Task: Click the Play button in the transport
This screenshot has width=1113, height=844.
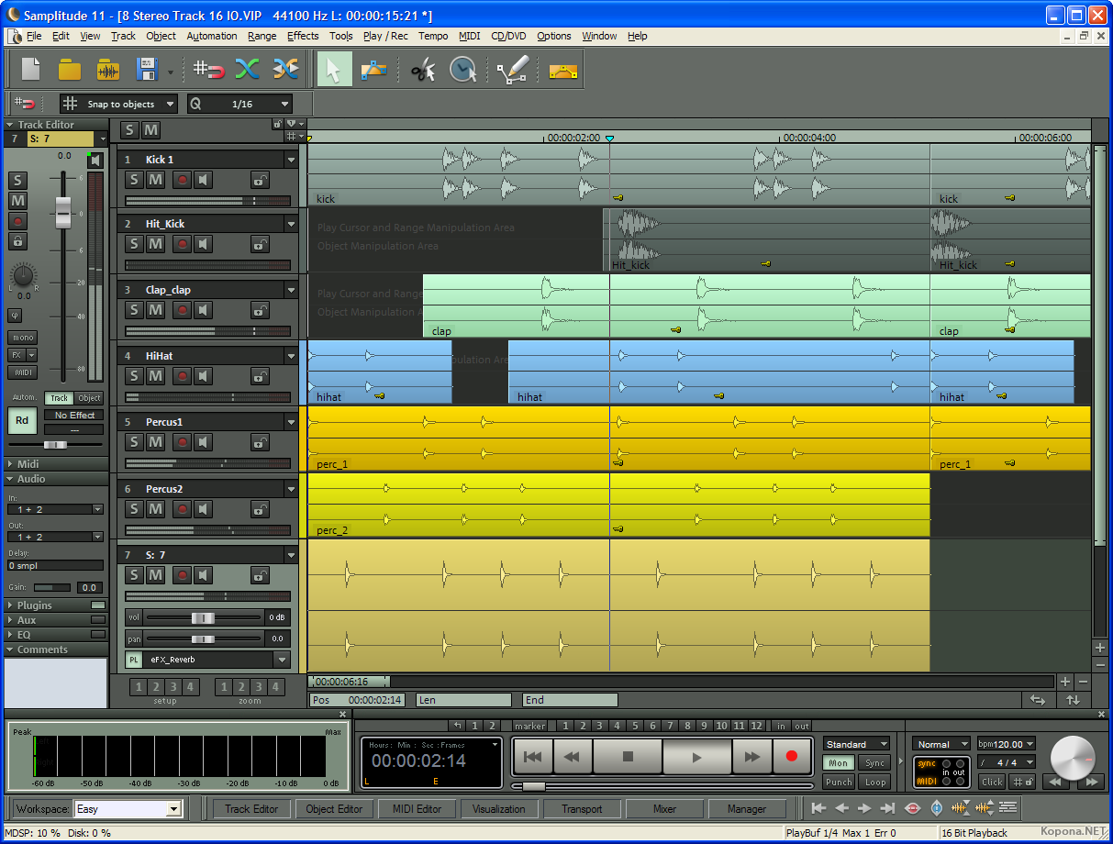Action: (696, 757)
